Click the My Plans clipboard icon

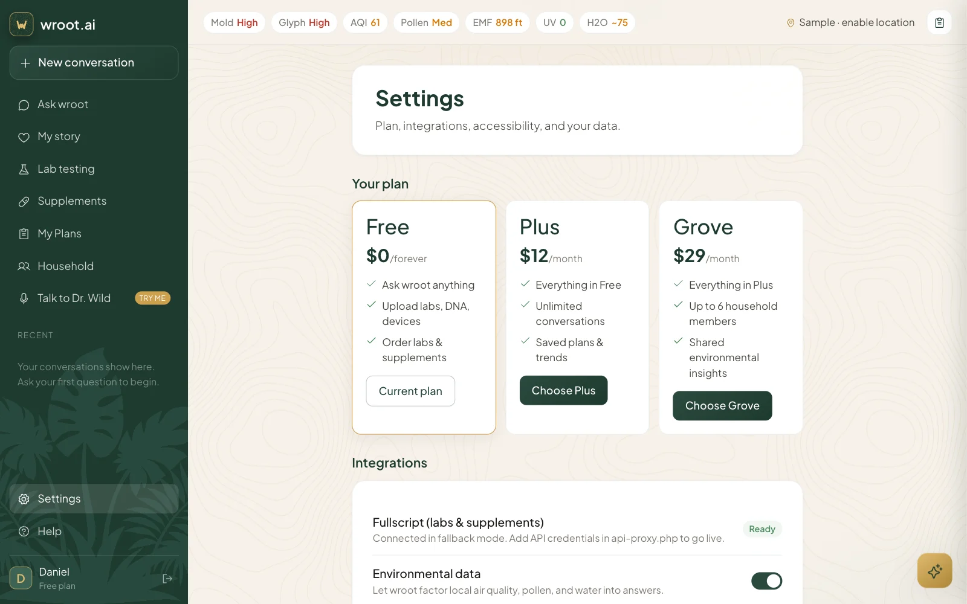[x=24, y=234]
